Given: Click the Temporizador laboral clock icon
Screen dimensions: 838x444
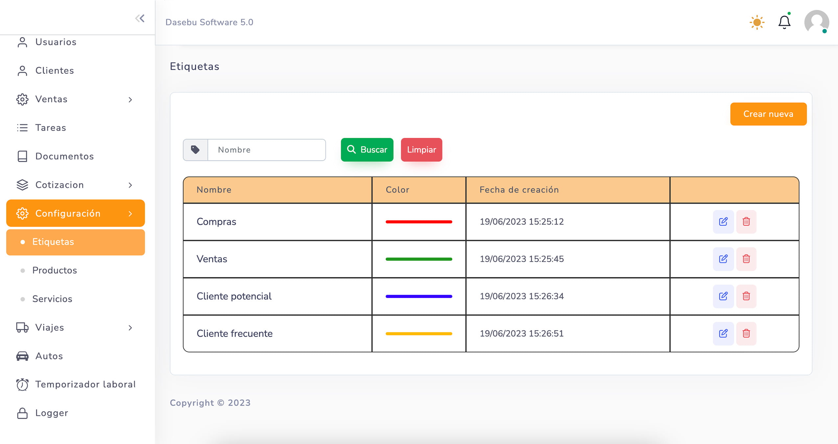Looking at the screenshot, I should click(22, 384).
